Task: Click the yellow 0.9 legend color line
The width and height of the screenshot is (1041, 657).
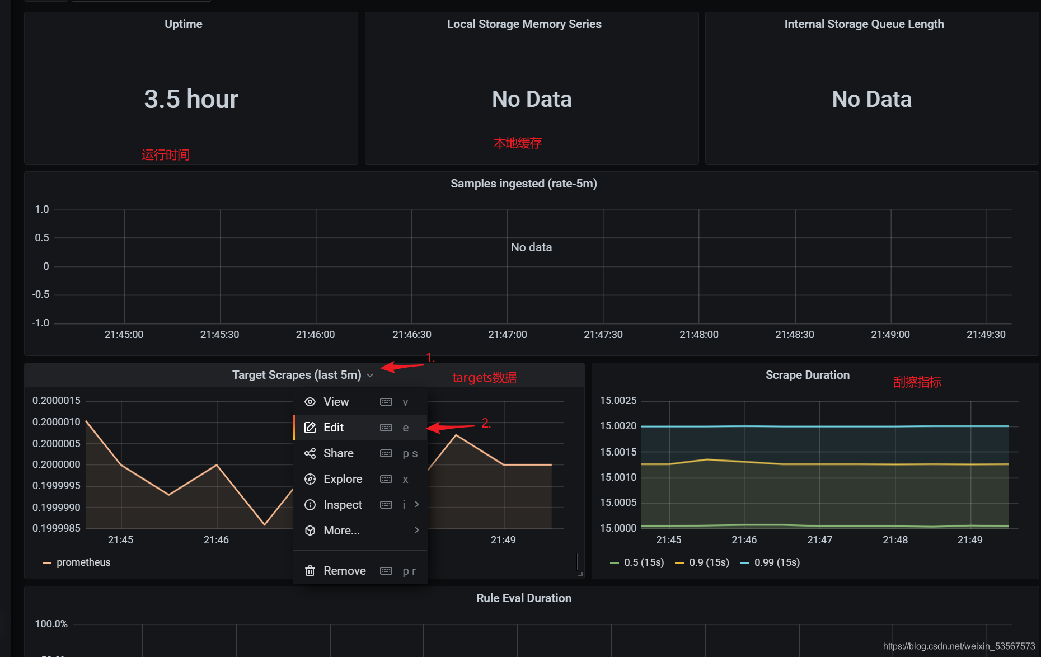Action: click(679, 563)
